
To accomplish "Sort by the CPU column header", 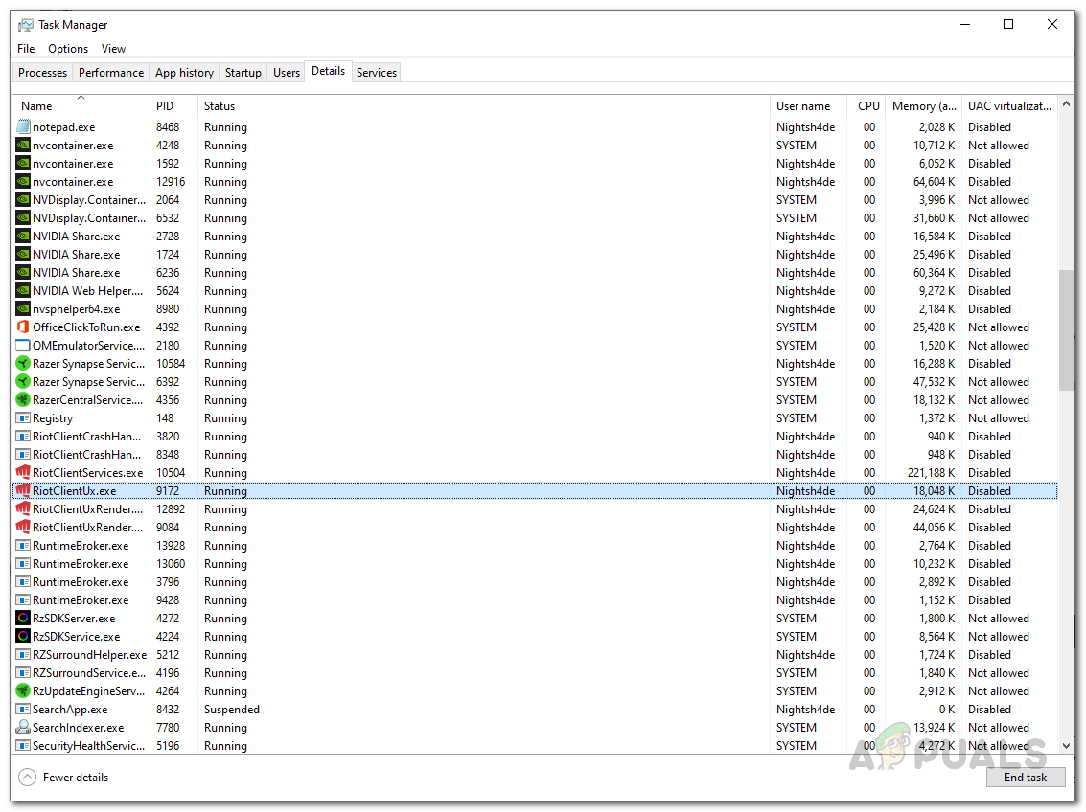I will 866,106.
